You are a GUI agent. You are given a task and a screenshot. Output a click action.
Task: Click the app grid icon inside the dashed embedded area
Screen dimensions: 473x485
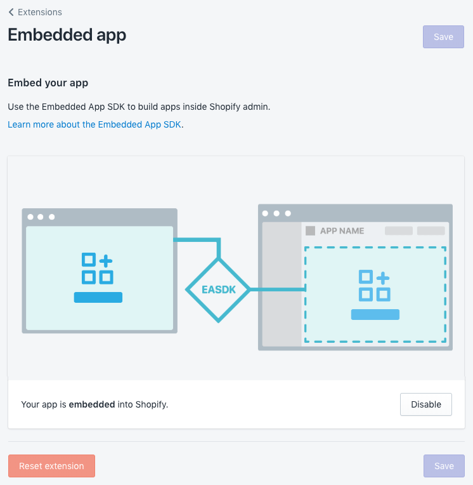374,285
